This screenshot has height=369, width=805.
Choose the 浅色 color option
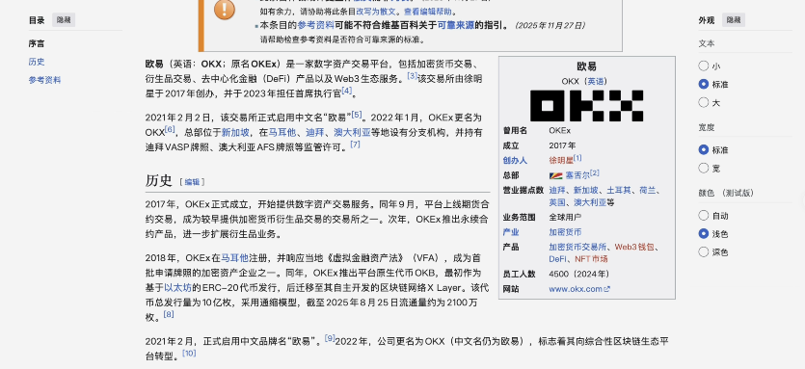[x=704, y=234]
